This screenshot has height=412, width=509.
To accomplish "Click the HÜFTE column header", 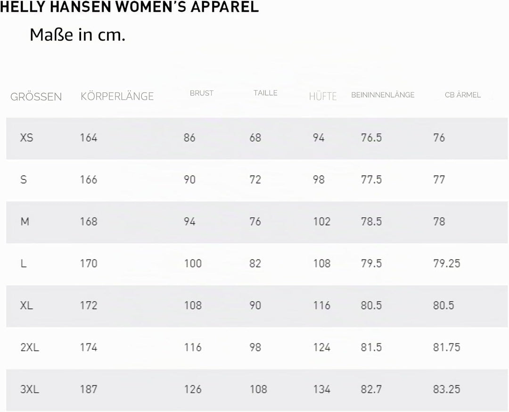I will coord(323,97).
